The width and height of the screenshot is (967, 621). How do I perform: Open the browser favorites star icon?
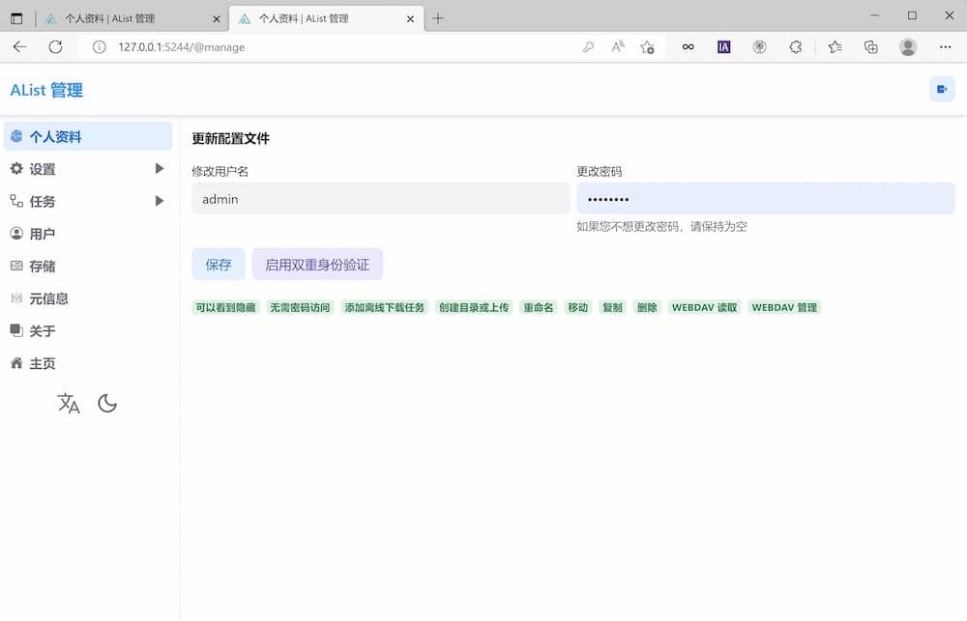[x=835, y=46]
